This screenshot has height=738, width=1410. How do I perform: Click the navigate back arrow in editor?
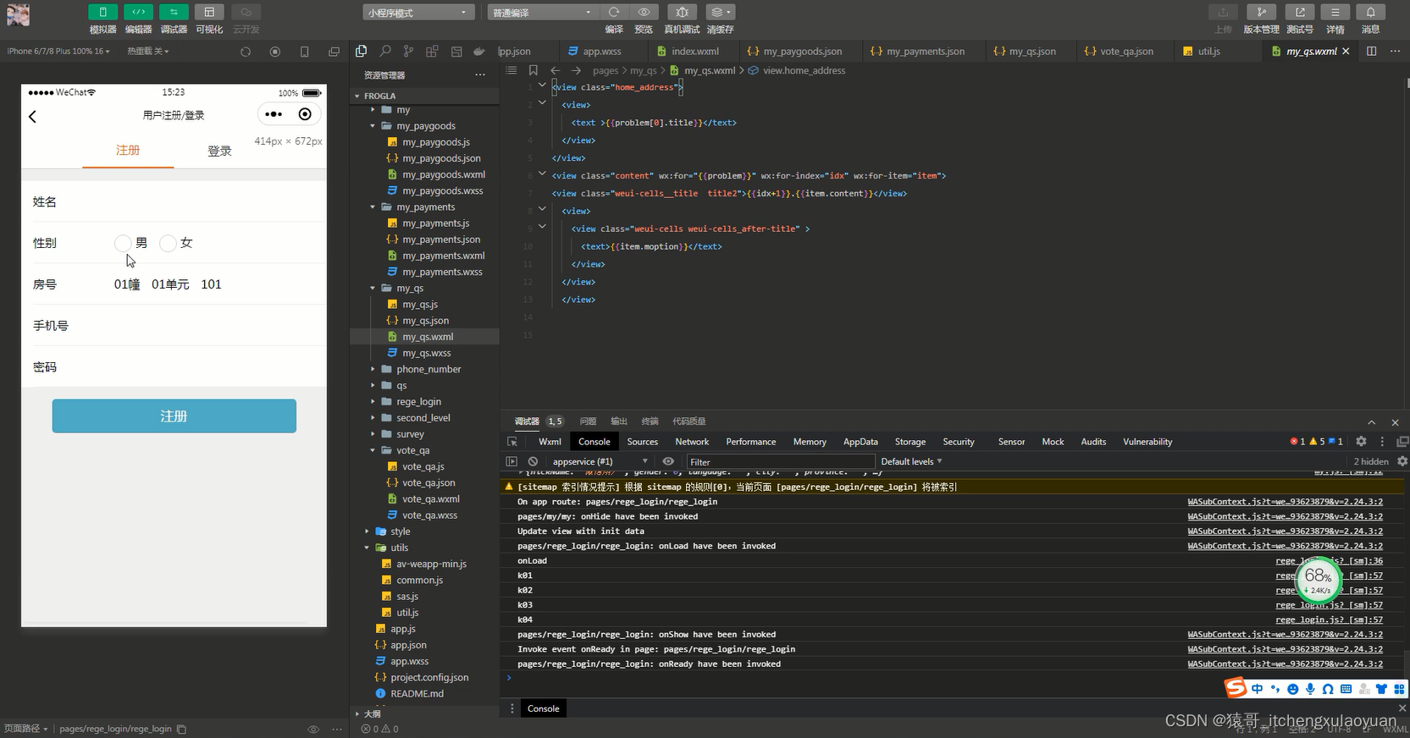tap(556, 70)
